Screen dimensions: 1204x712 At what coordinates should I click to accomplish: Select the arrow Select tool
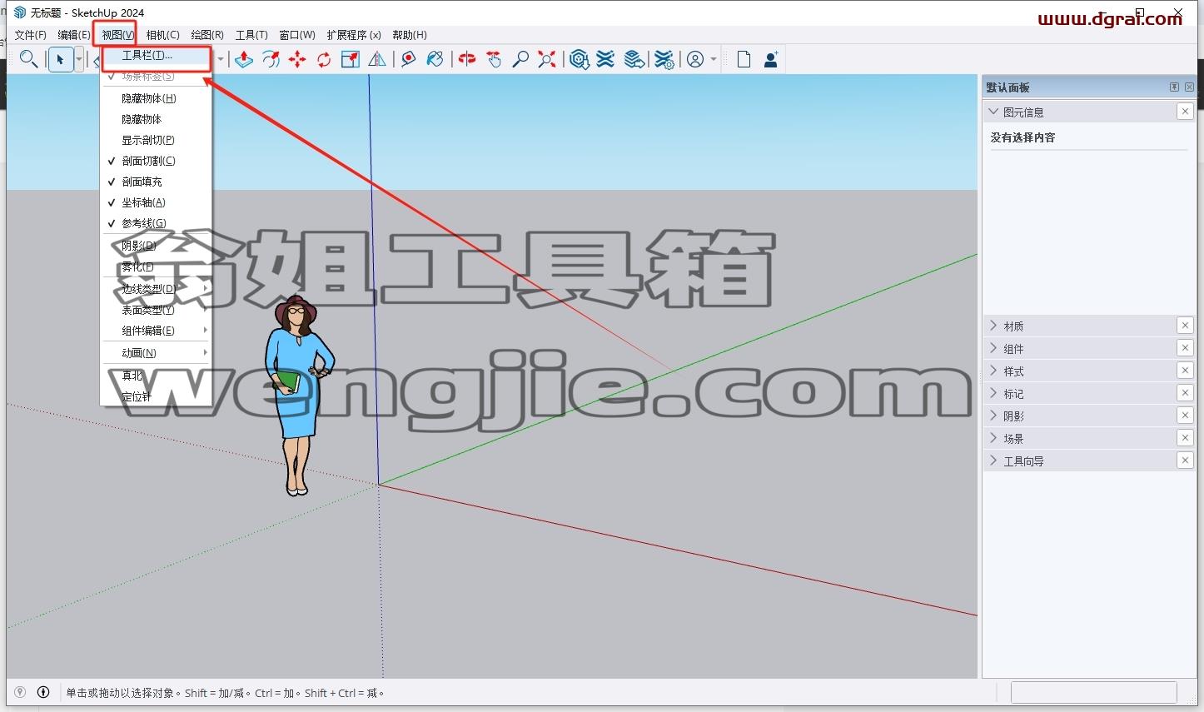[60, 59]
